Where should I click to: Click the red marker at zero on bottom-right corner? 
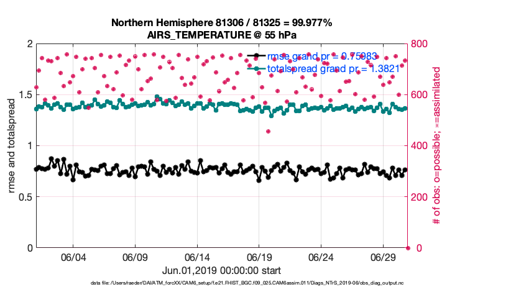click(x=408, y=248)
